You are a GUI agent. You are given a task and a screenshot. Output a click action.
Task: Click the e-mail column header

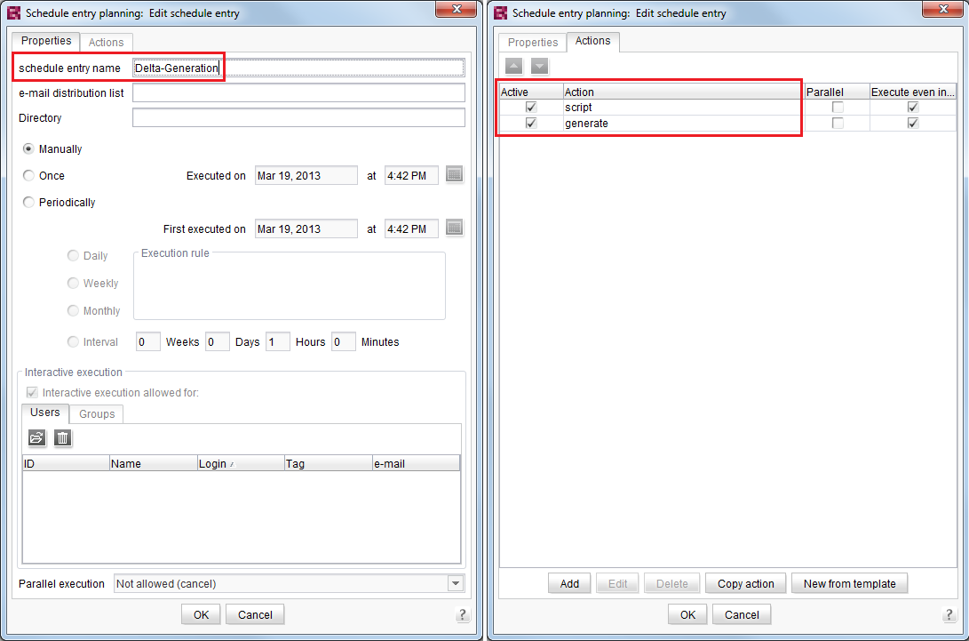pyautogui.click(x=416, y=463)
